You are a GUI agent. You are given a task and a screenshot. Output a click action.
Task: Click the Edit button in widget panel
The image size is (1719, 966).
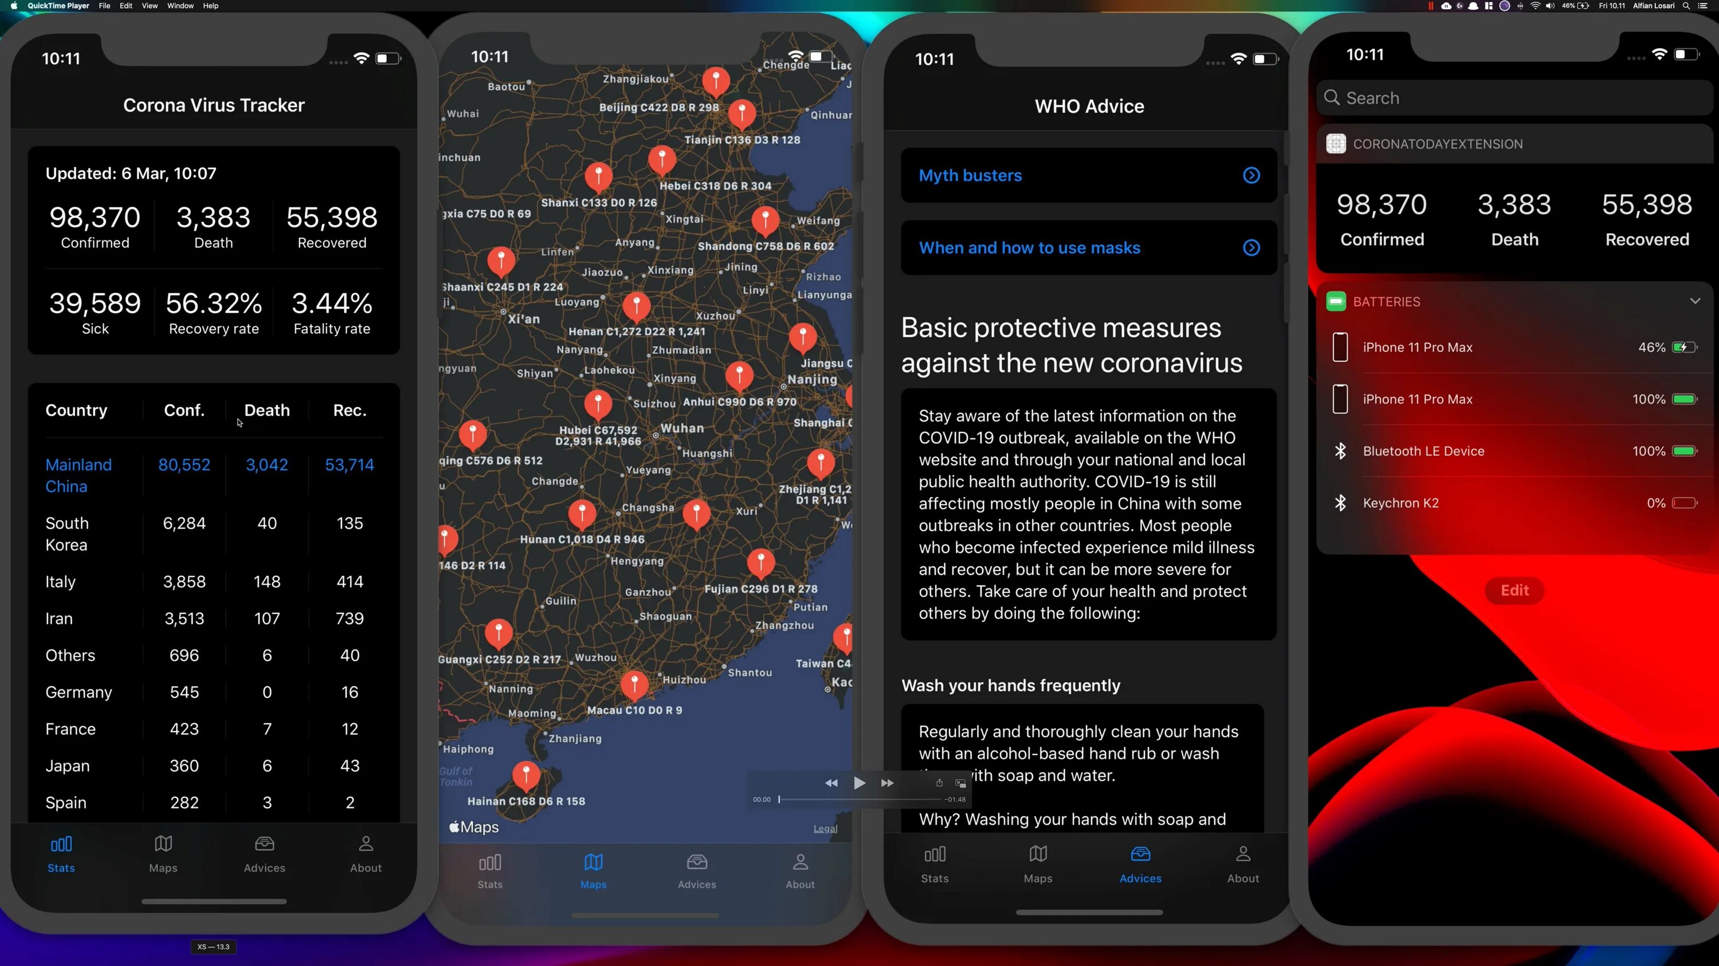[1515, 591]
